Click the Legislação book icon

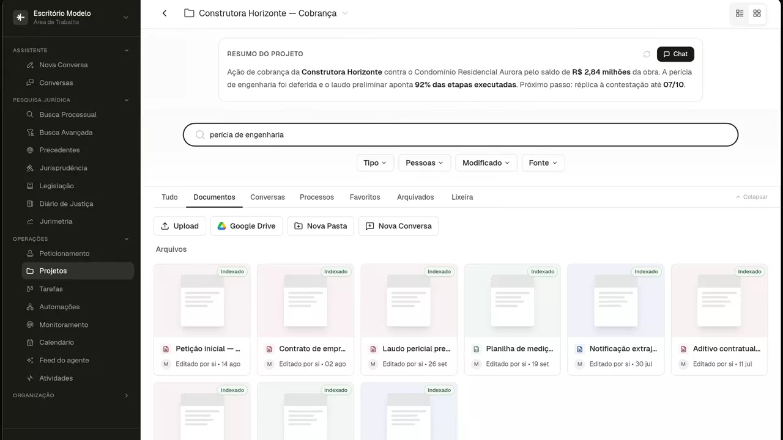pyautogui.click(x=30, y=186)
